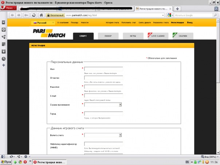Click the Вход login link
This screenshot has height=165, width=220.
pyautogui.click(x=190, y=23)
